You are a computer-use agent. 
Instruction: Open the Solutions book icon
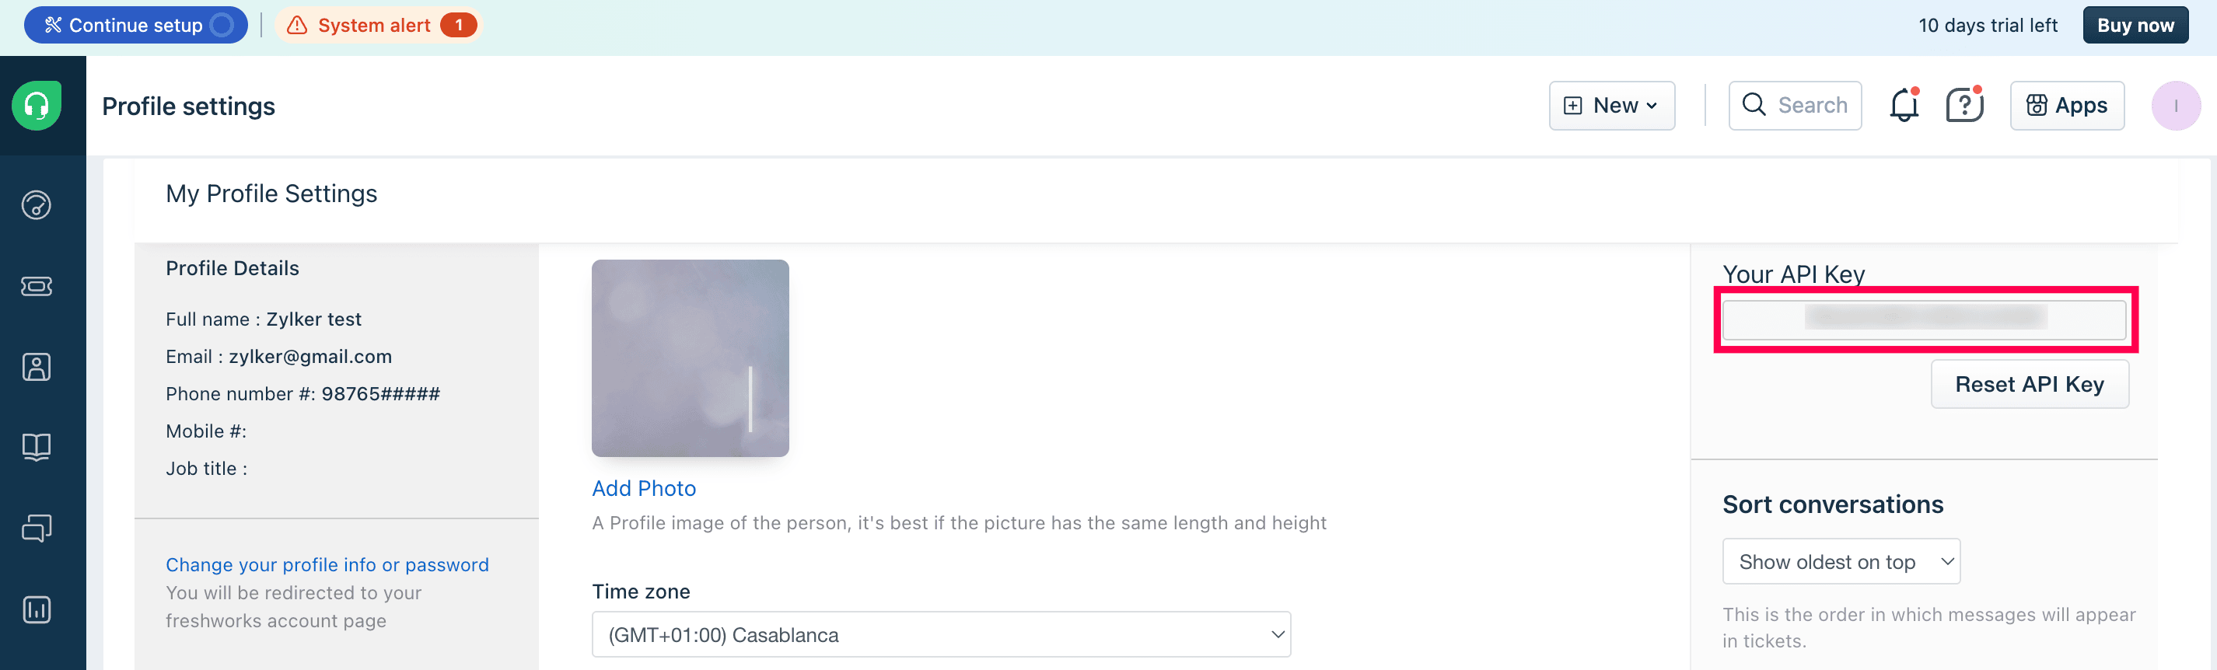36,446
